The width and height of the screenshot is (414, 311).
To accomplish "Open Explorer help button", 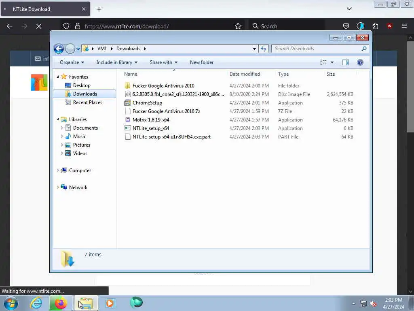I will [360, 62].
